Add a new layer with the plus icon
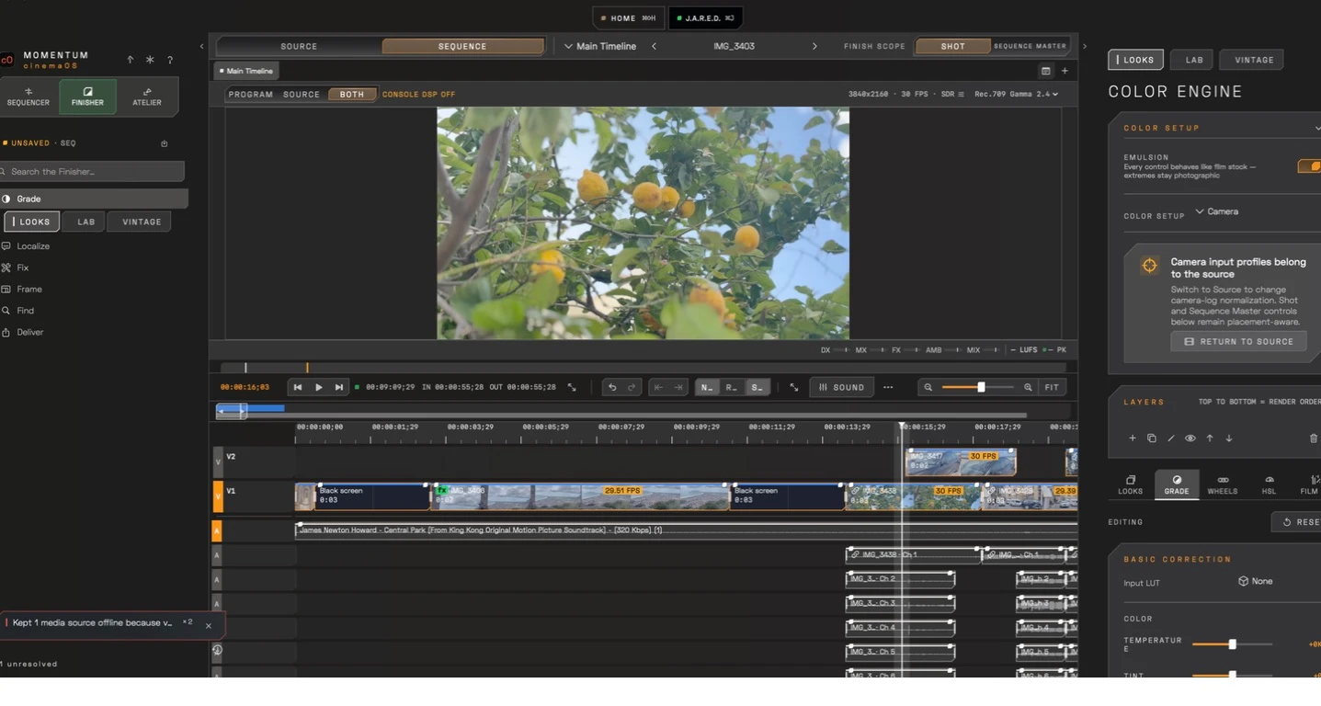The height and width of the screenshot is (706, 1321). [1133, 438]
